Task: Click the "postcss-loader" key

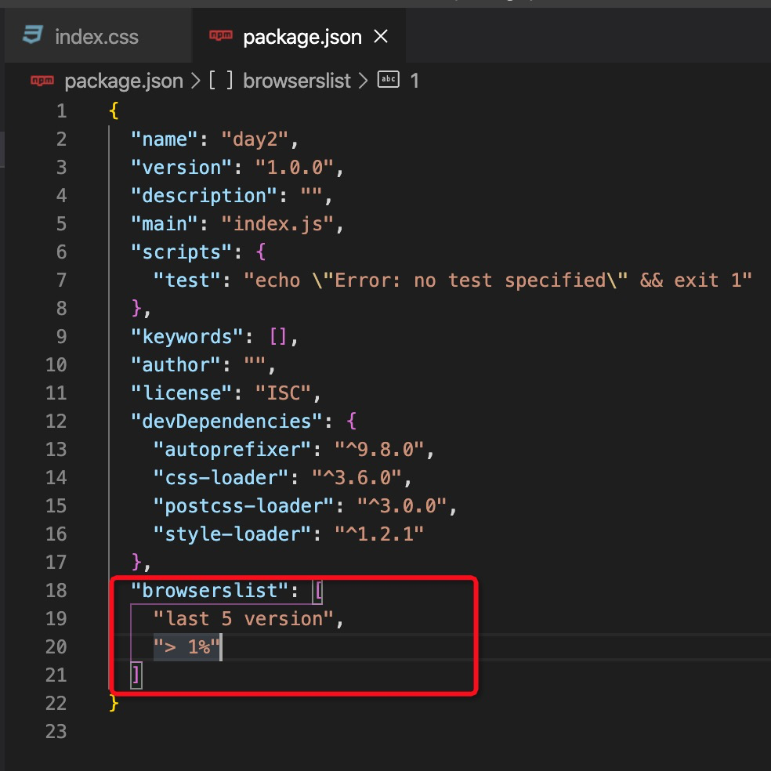Action: pyautogui.click(x=244, y=506)
